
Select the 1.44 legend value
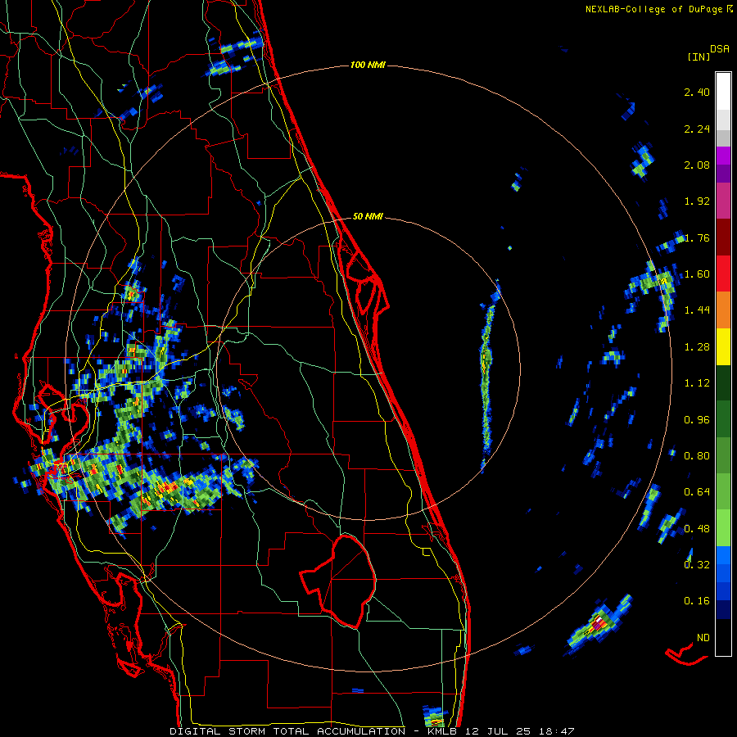pyautogui.click(x=697, y=310)
